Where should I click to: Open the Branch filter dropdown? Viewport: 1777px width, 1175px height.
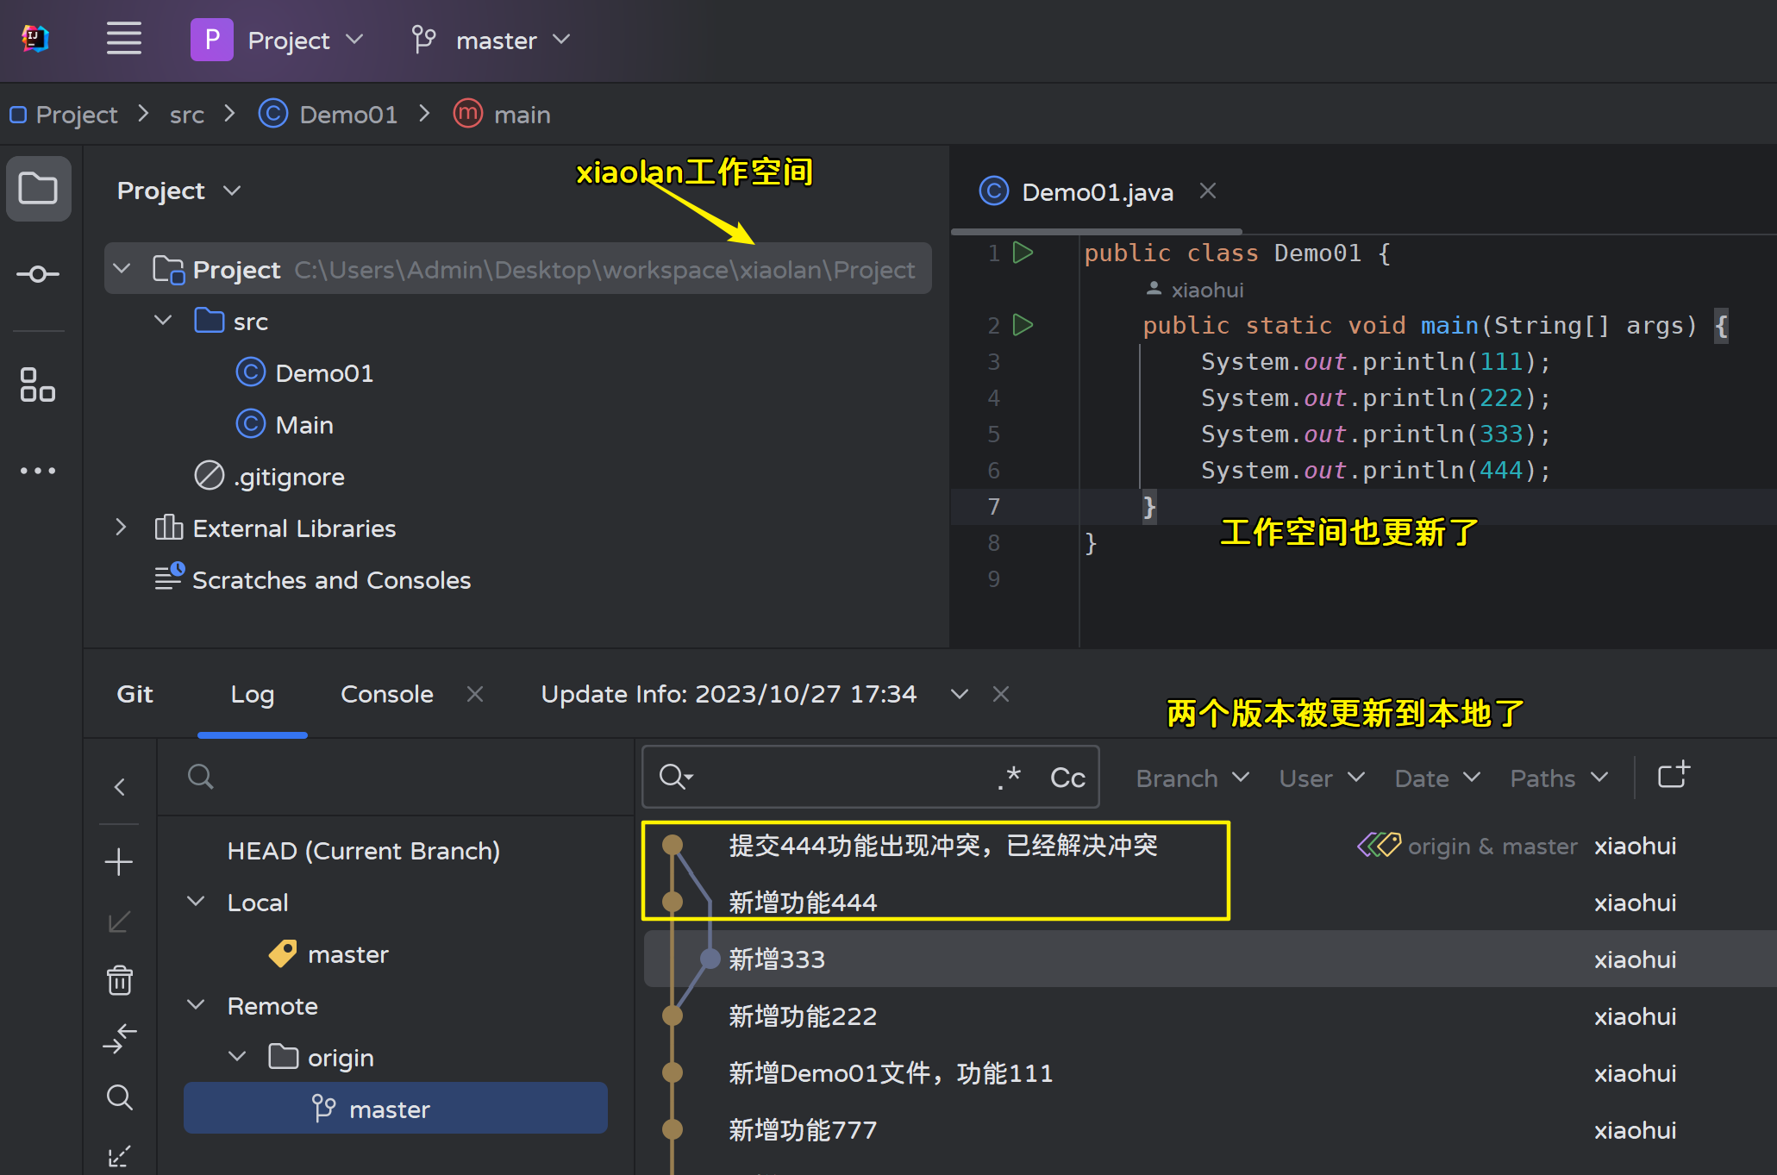[1192, 778]
